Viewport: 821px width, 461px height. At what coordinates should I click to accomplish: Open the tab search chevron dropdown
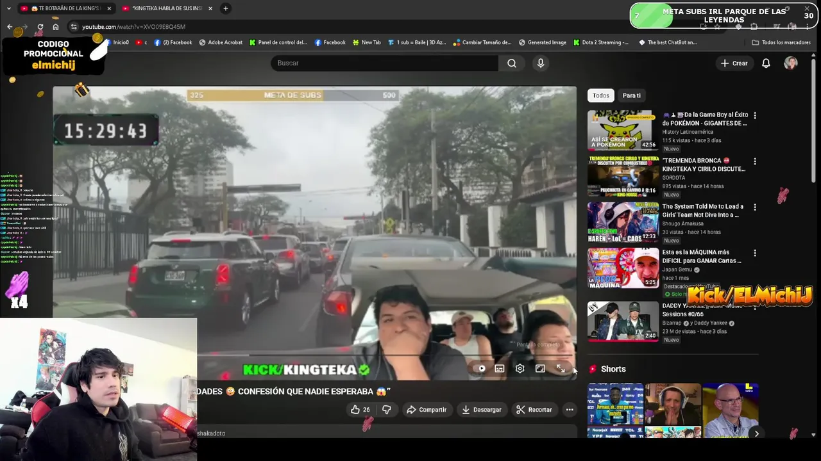(x=8, y=8)
